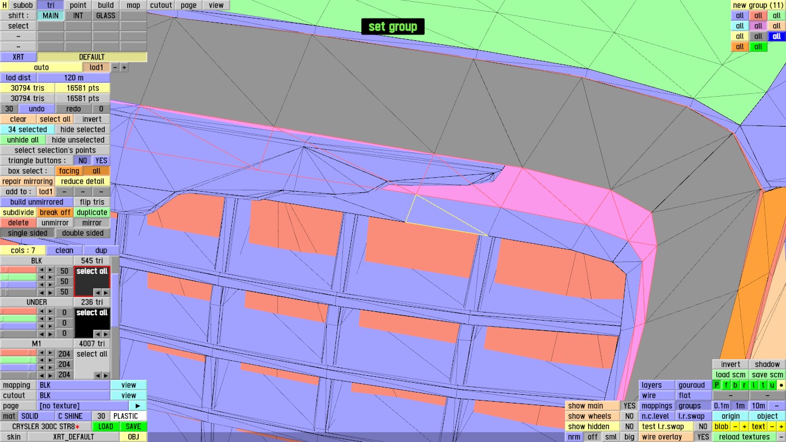Open the build tab
The image size is (786, 442).
(x=106, y=5)
